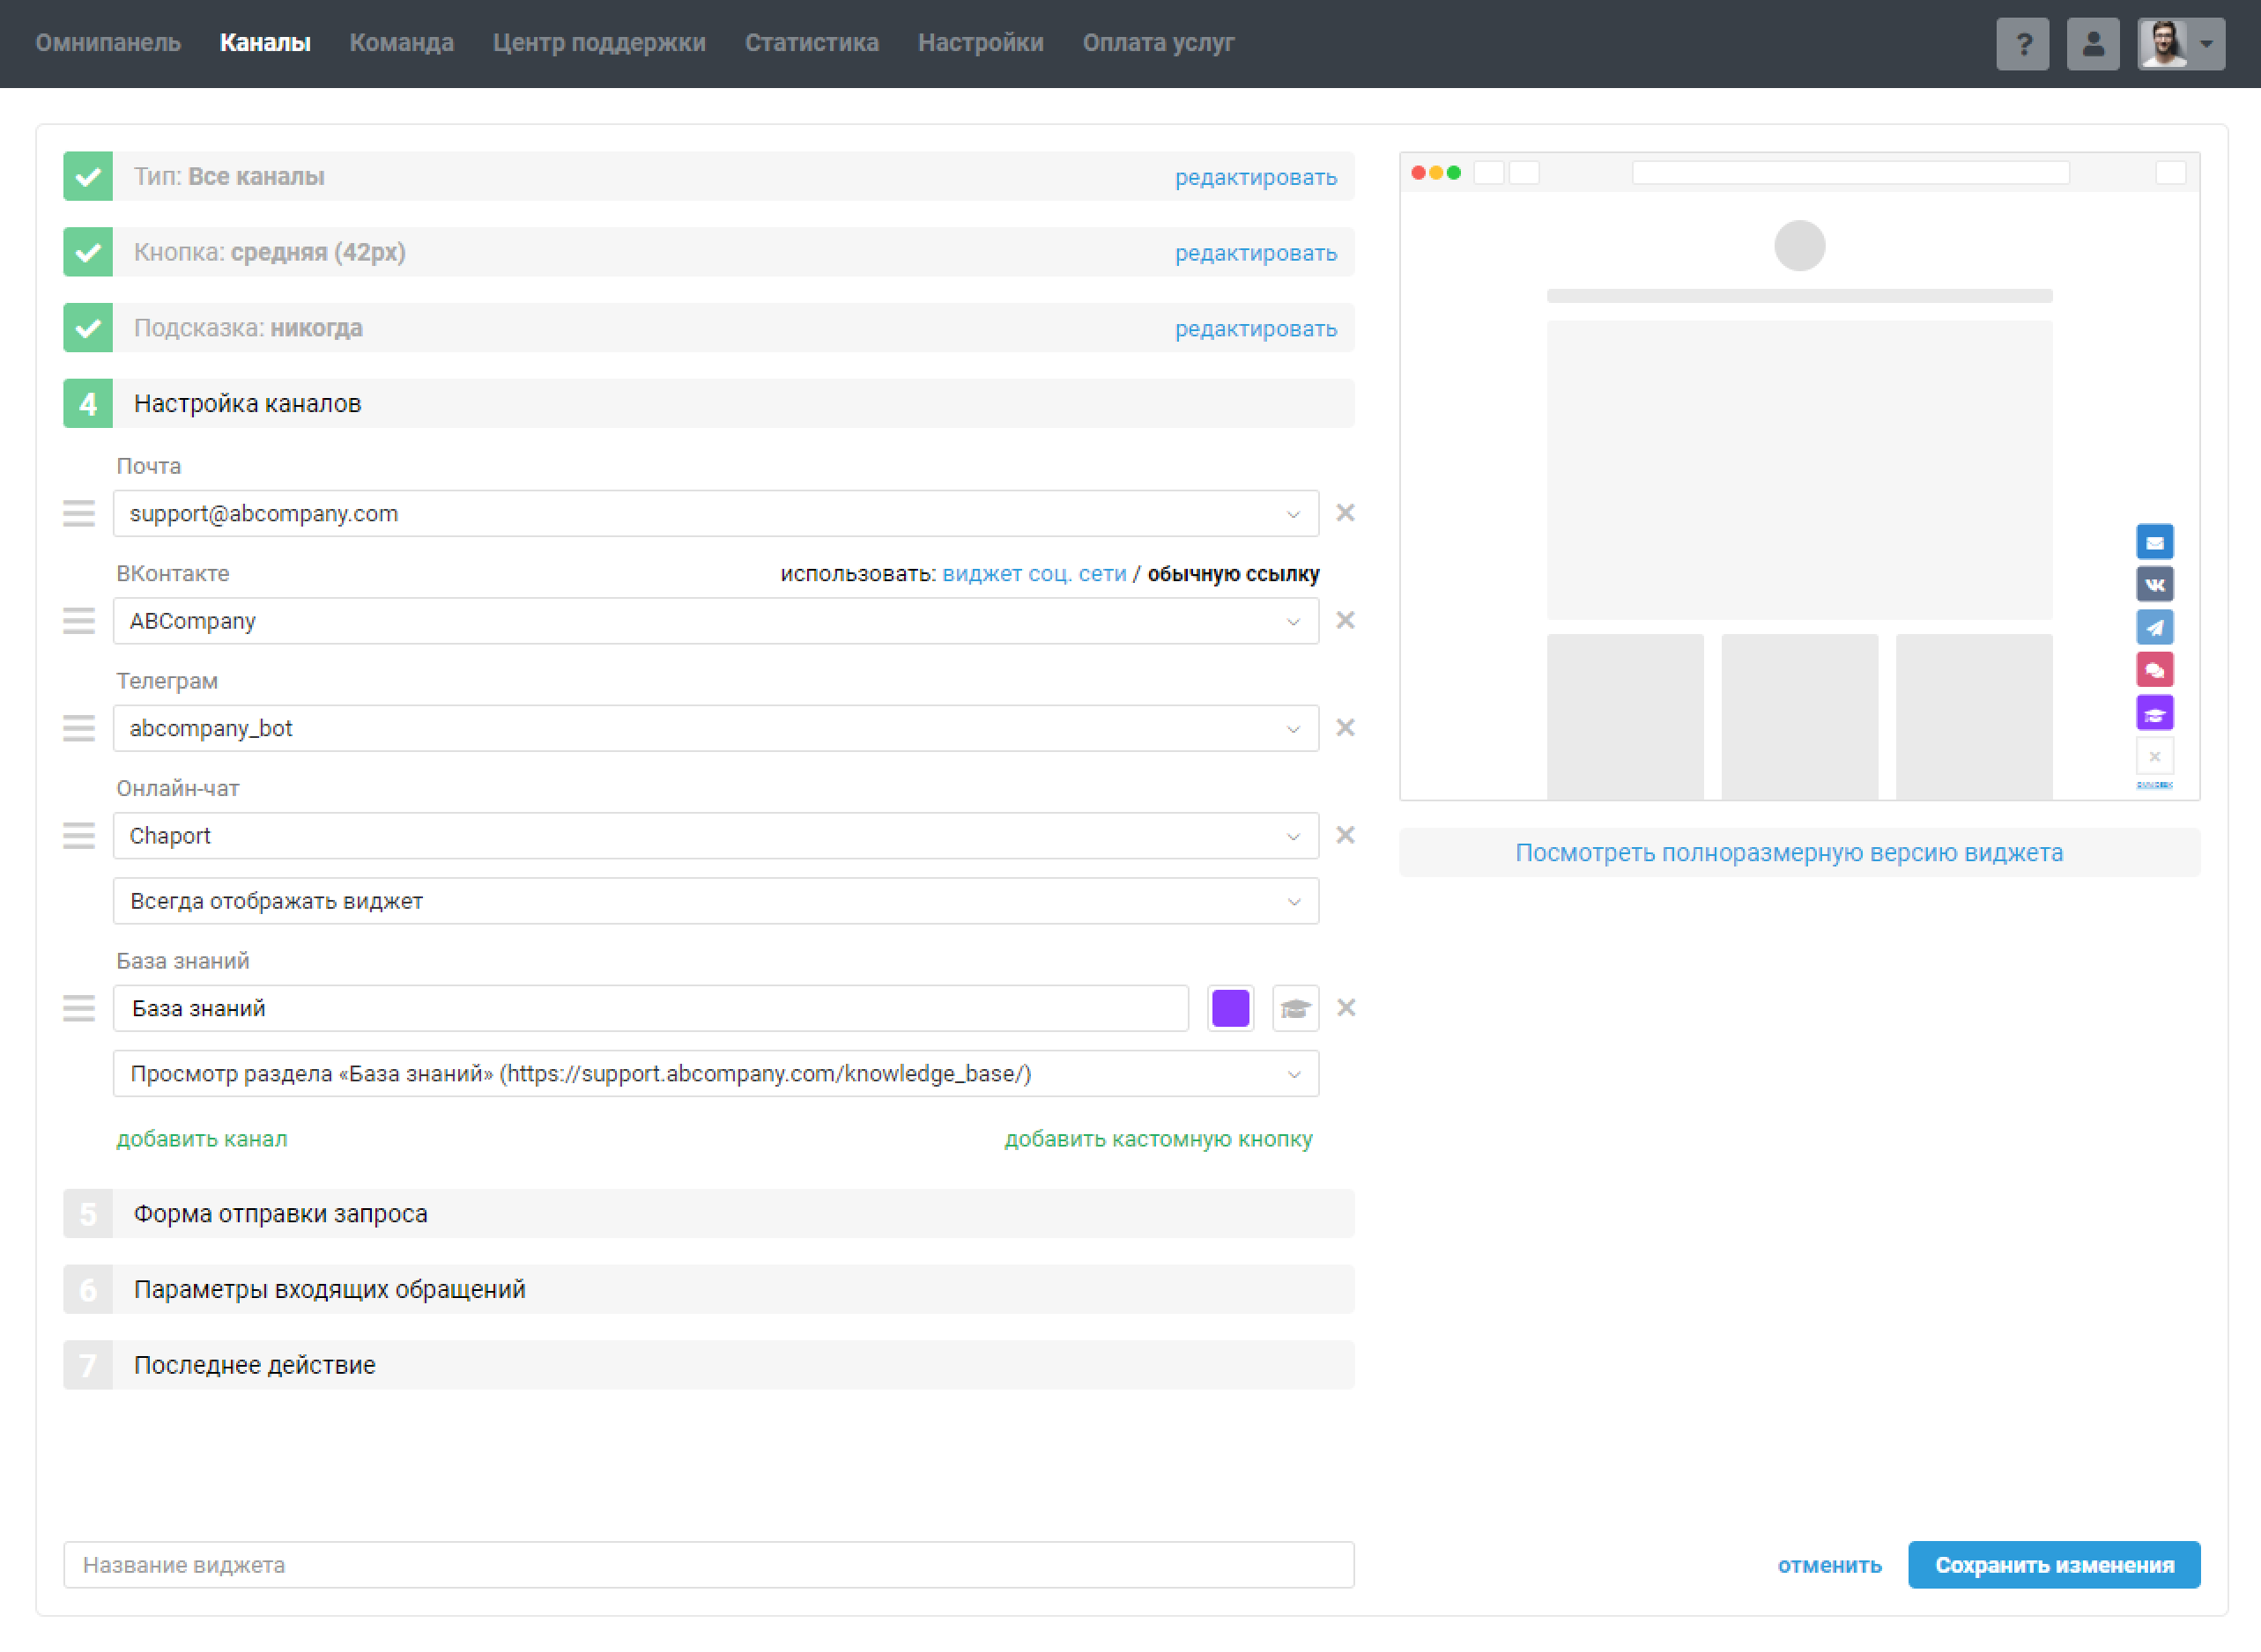This screenshot has width=2261, height=1652.
Task: Click the mail icon in widget preview
Action: click(x=2154, y=542)
